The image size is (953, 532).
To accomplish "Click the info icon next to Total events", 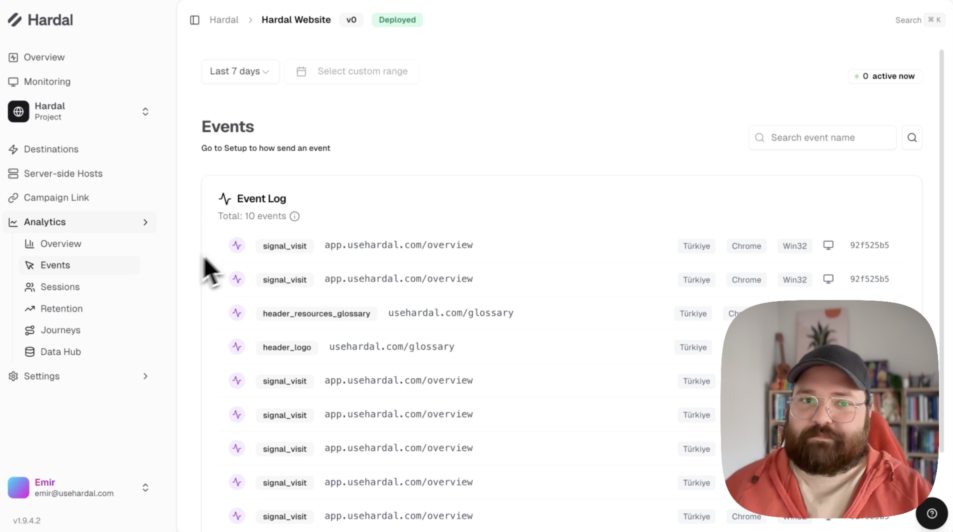I will click(x=294, y=217).
